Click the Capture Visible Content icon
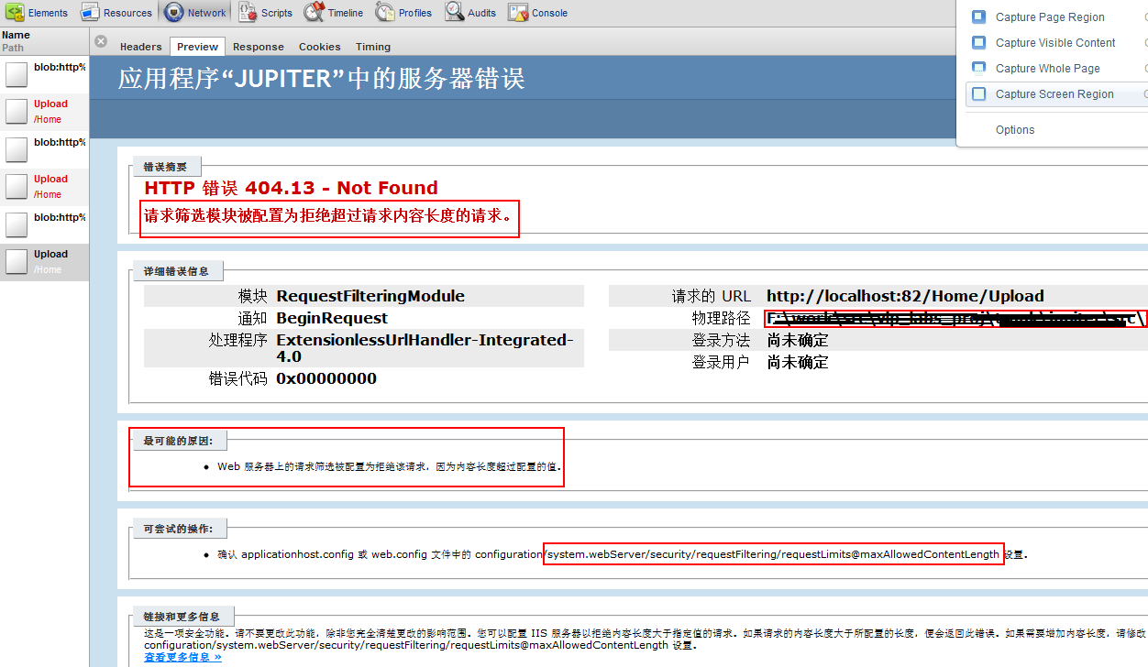 tap(978, 42)
